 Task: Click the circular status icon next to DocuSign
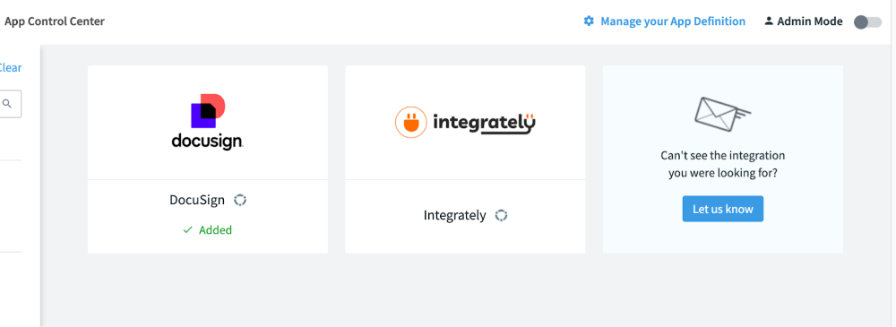point(240,200)
